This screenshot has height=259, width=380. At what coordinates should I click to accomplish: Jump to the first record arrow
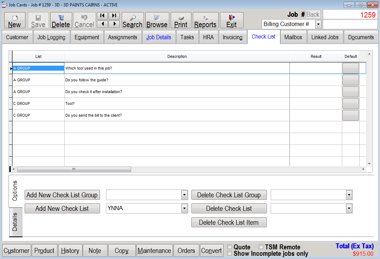coord(102,16)
